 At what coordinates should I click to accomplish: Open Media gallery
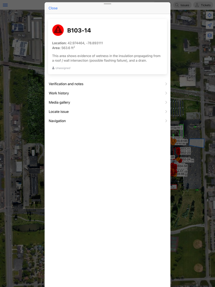pos(107,102)
